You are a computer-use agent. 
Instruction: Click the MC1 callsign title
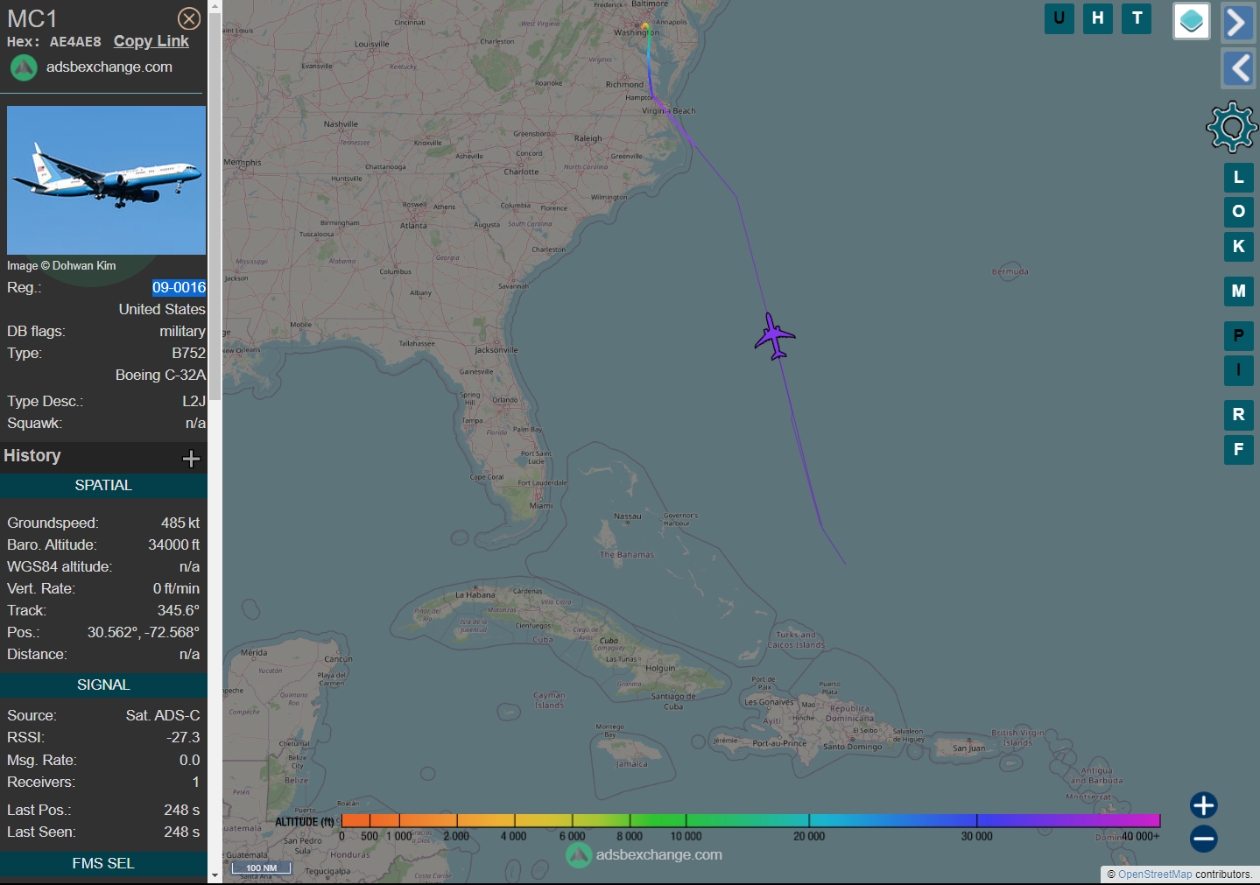(x=32, y=18)
